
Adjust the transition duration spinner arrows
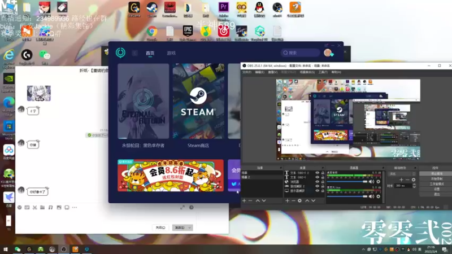click(414, 186)
